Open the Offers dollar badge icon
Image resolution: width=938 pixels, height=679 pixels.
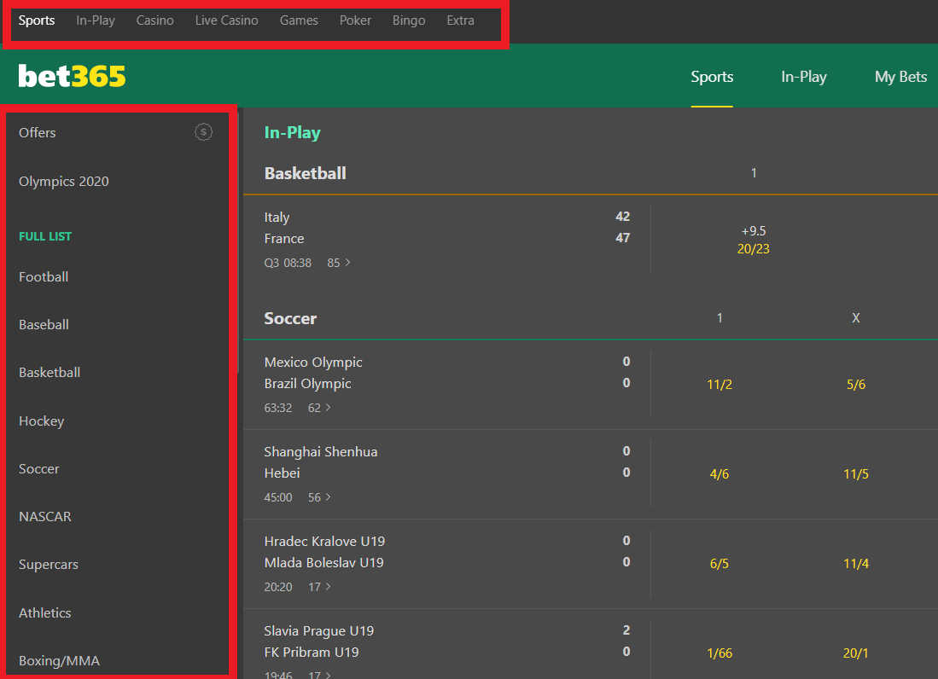click(203, 132)
